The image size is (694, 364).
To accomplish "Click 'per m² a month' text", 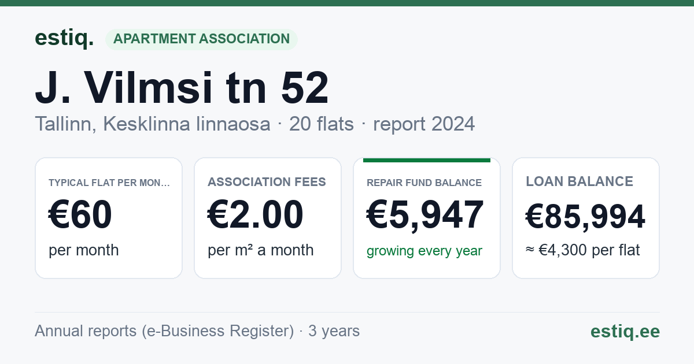I will pos(261,250).
